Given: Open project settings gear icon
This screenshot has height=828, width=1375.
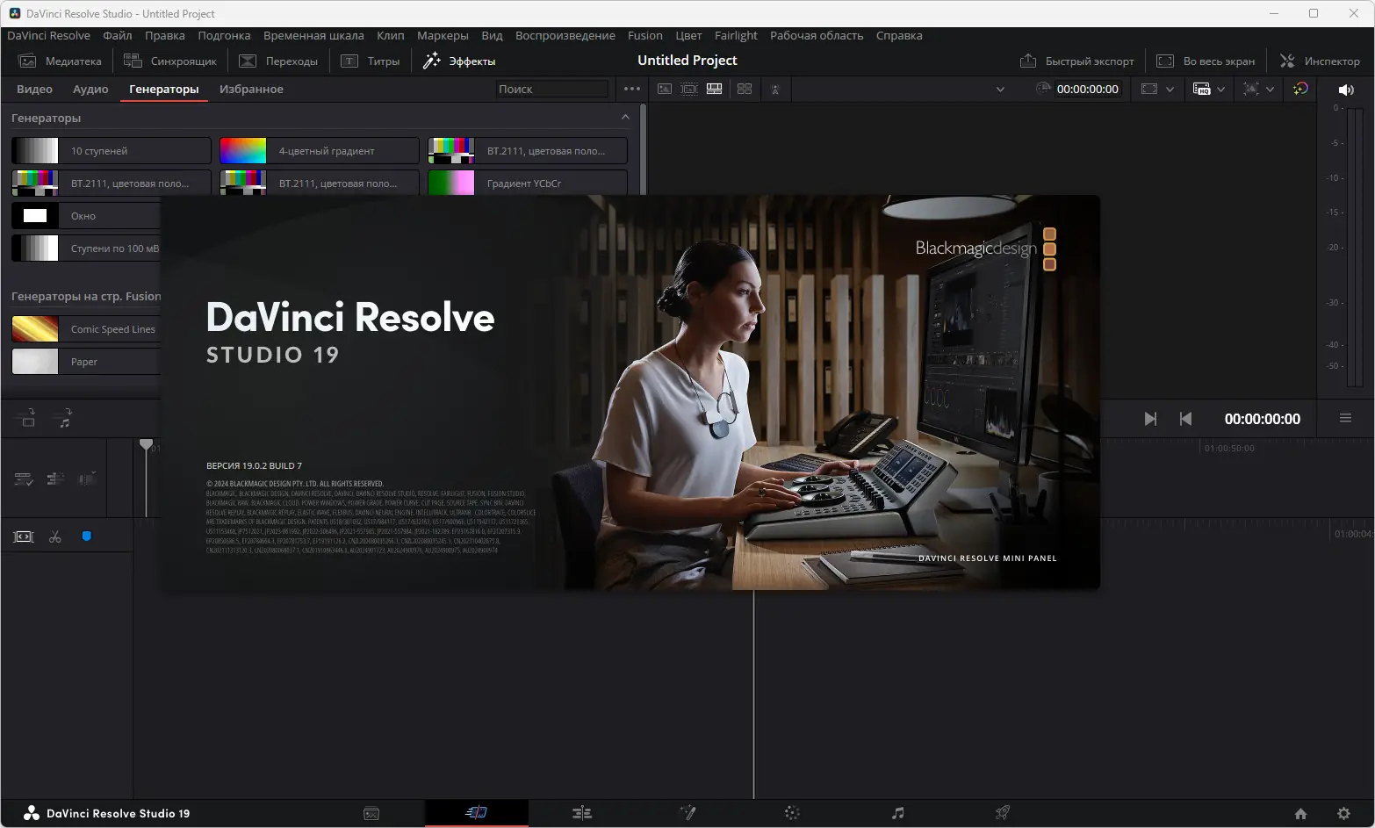Looking at the screenshot, I should pos(1343,813).
